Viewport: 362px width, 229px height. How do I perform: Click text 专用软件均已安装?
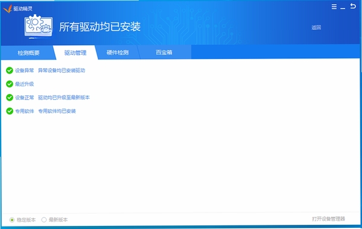pyautogui.click(x=57, y=111)
